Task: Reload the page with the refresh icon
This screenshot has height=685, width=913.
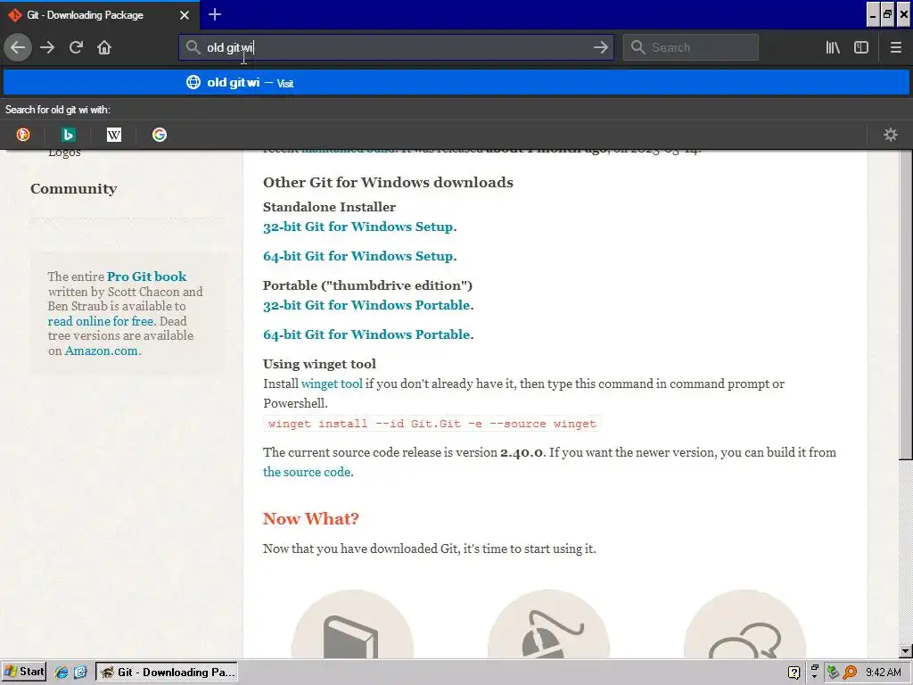Action: (76, 47)
